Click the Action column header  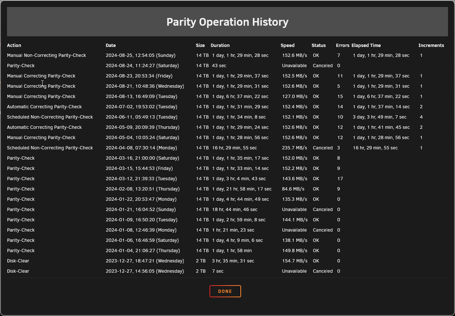tap(14, 45)
